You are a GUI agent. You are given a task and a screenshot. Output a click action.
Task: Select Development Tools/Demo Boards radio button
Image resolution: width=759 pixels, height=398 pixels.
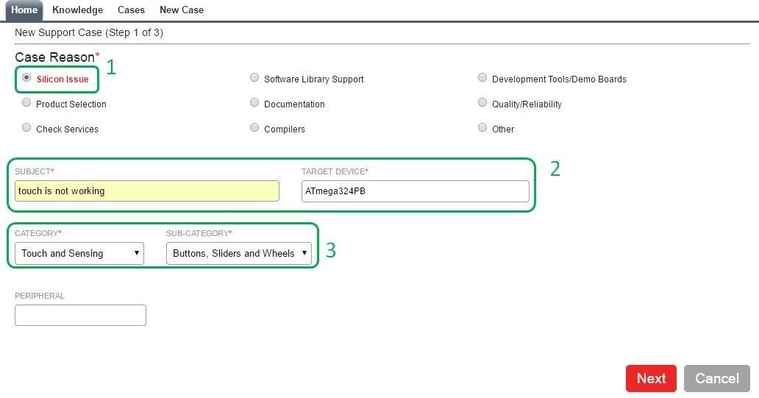click(482, 77)
